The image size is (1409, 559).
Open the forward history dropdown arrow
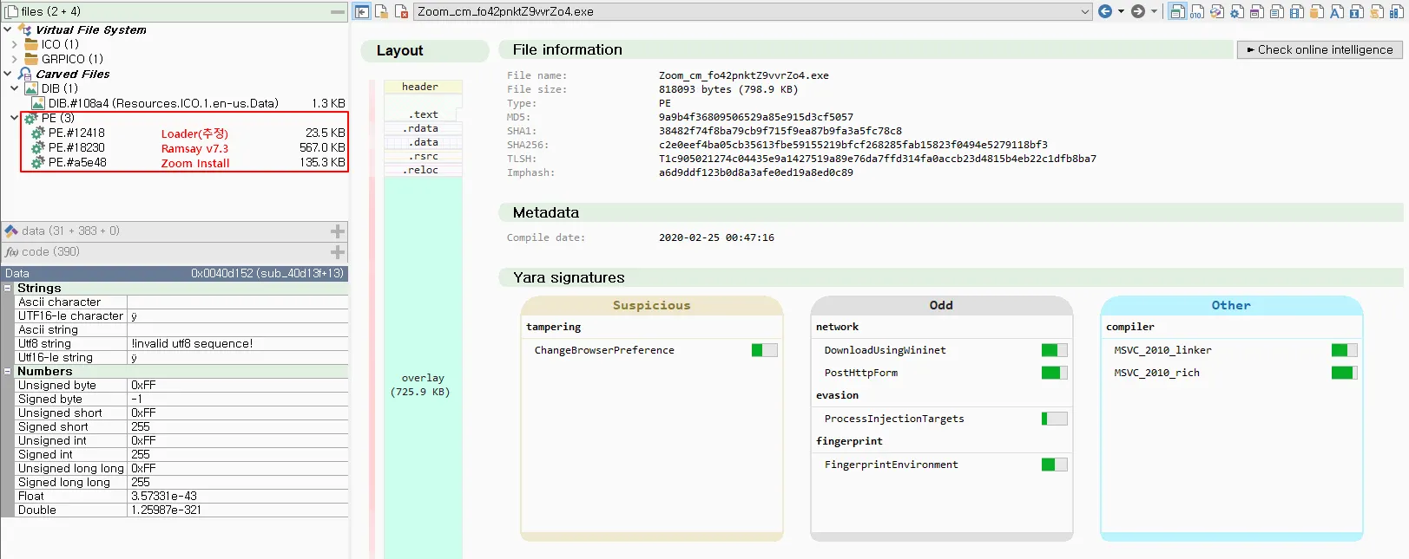point(1154,11)
